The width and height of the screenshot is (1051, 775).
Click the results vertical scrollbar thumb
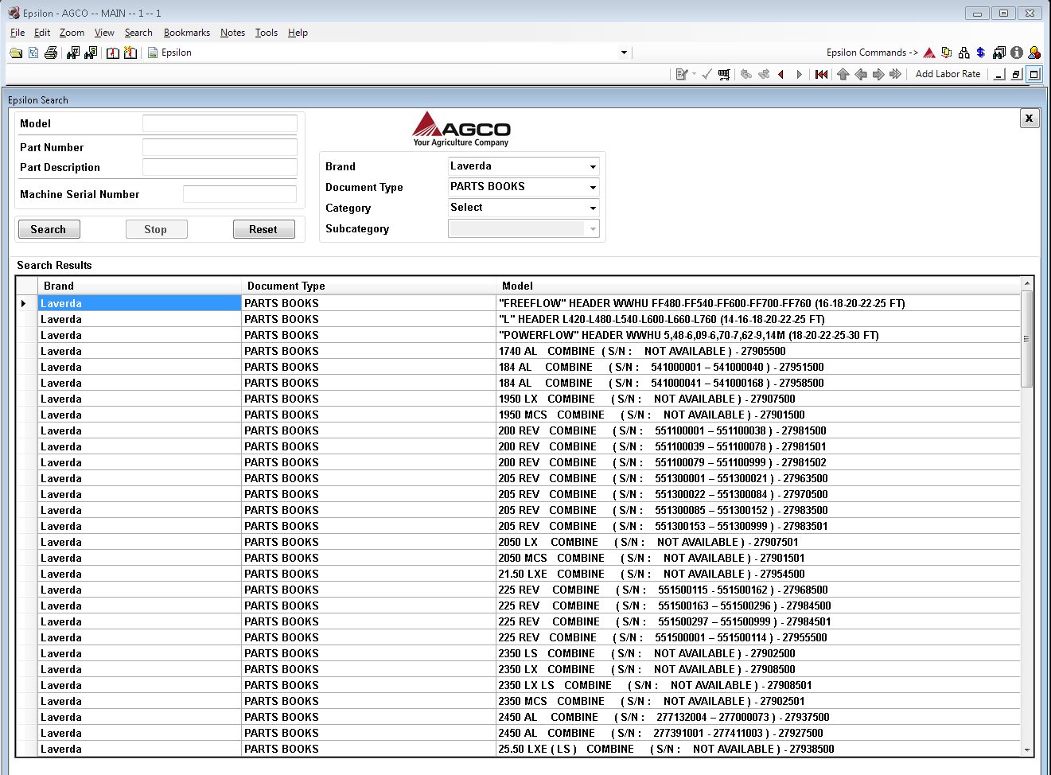coord(1026,338)
